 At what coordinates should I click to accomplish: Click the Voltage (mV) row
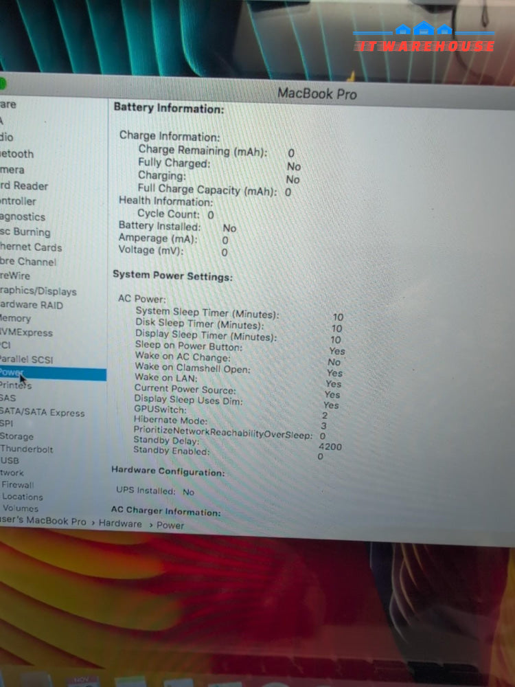point(173,251)
